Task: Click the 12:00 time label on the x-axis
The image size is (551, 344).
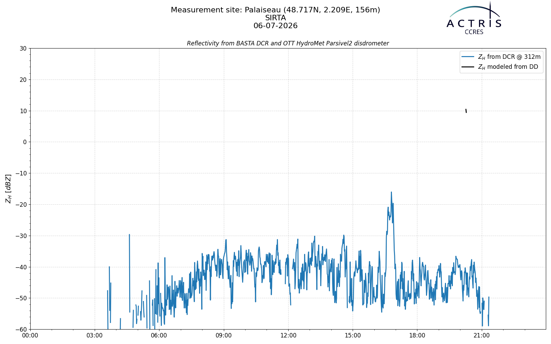Action: 288,335
